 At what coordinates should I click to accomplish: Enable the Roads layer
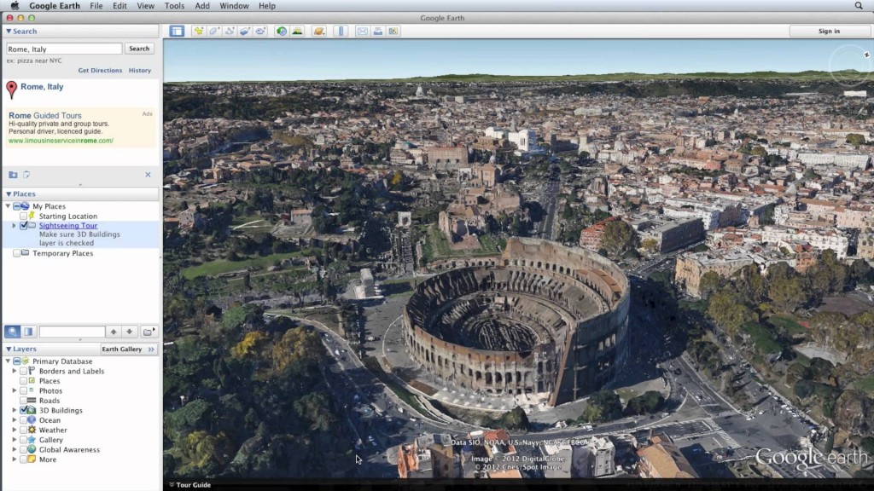pos(23,401)
